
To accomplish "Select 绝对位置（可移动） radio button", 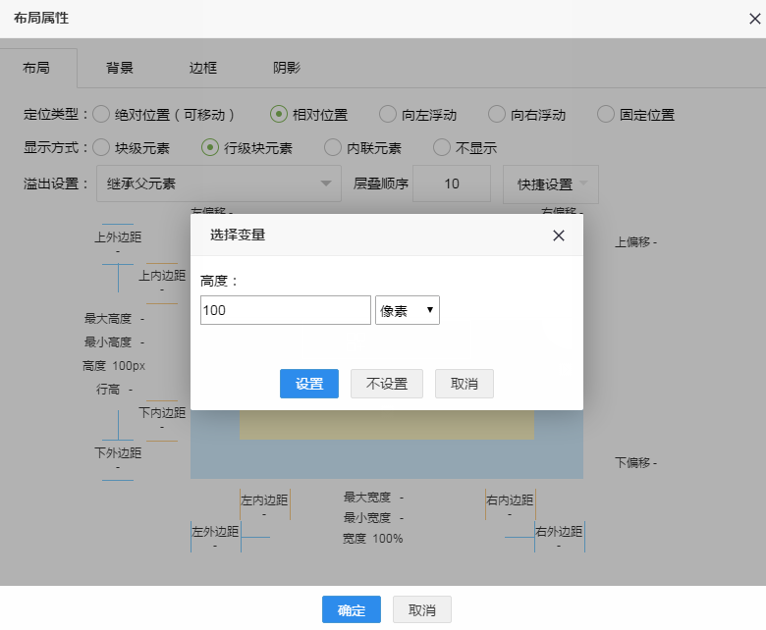I will (101, 115).
